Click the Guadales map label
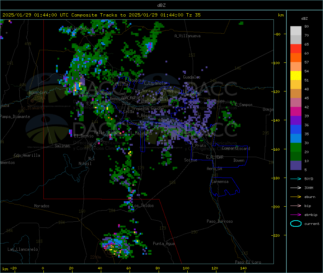The width and height of the screenshot is (323, 273). tap(192, 77)
